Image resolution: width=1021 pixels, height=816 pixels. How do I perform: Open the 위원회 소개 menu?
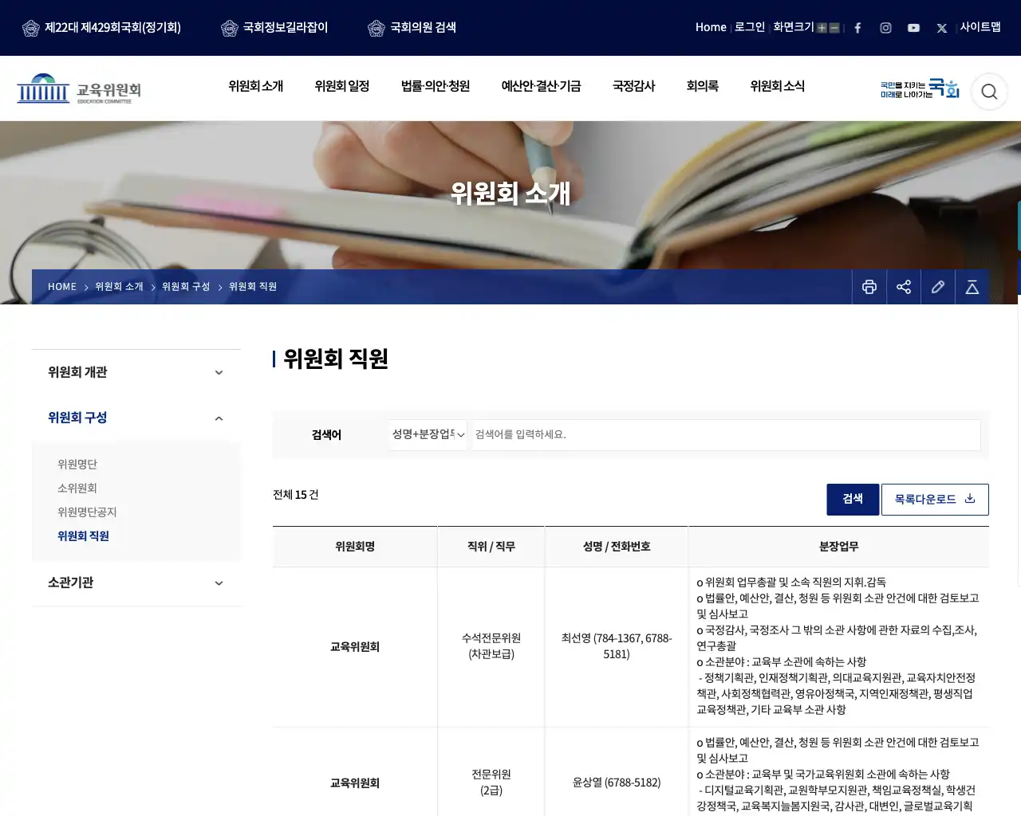click(256, 86)
